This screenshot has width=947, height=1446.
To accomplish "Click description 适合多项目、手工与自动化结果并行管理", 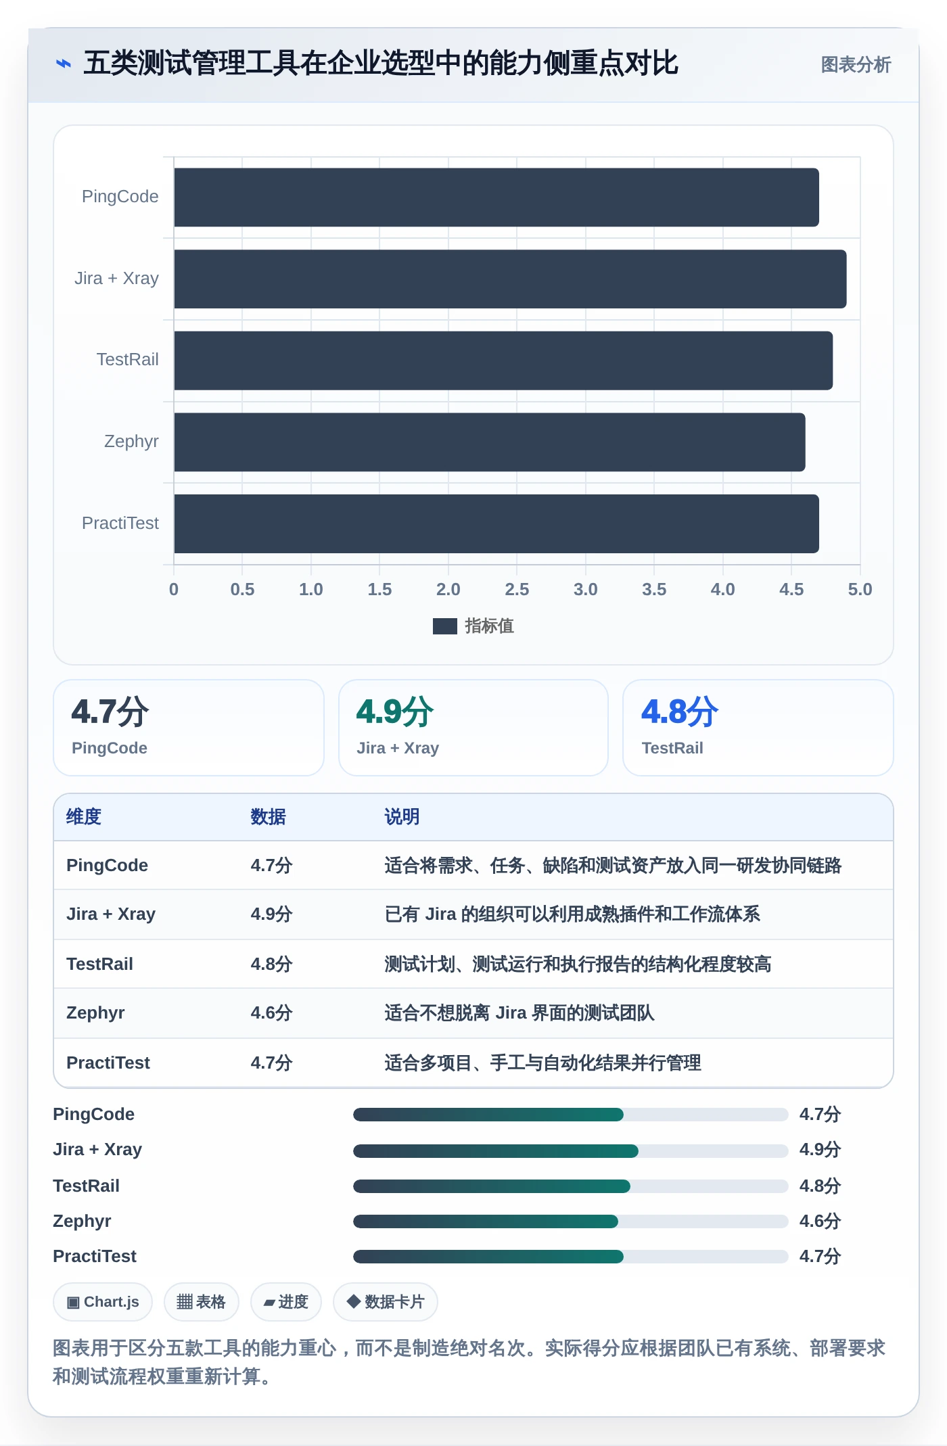I will [x=542, y=1063].
